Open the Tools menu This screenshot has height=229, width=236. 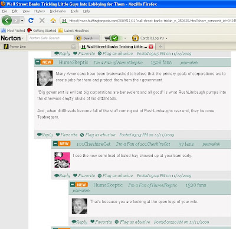[x=74, y=11]
